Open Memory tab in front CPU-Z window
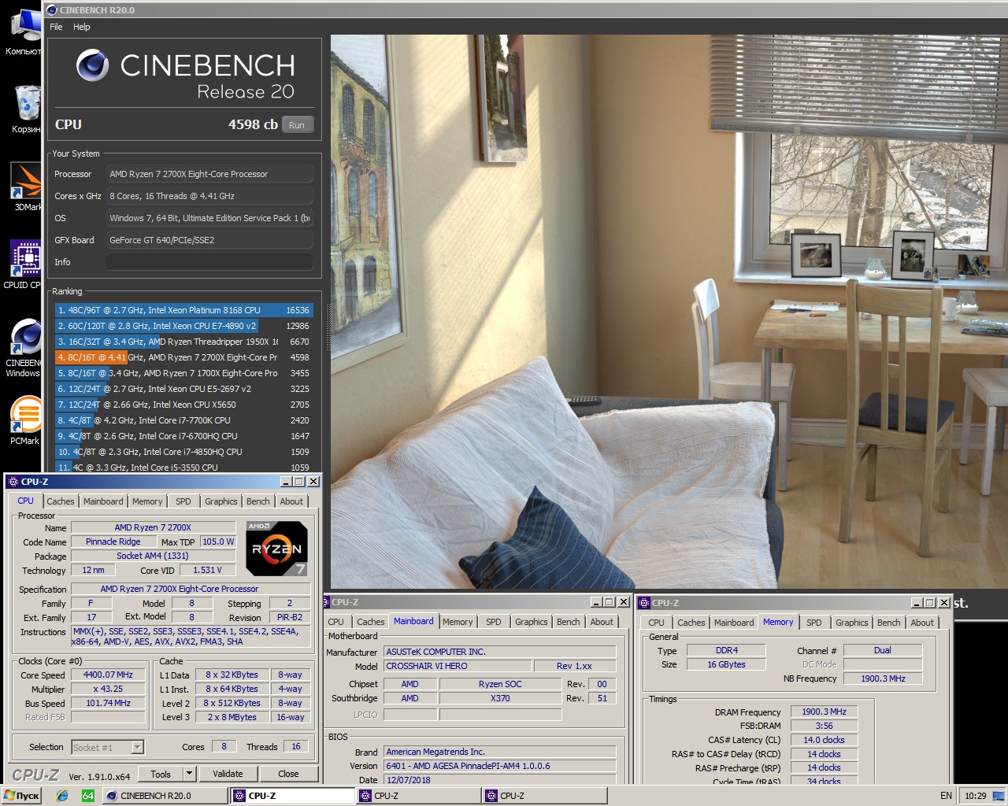Screen dimensions: 1008x806 pos(147,501)
